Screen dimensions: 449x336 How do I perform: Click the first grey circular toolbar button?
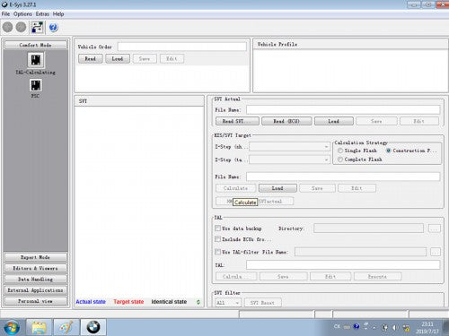click(8, 28)
